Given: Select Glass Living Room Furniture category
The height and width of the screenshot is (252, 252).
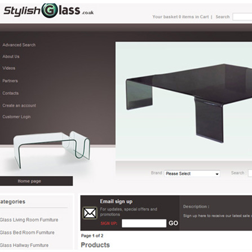Looking at the screenshot, I should 29,220.
